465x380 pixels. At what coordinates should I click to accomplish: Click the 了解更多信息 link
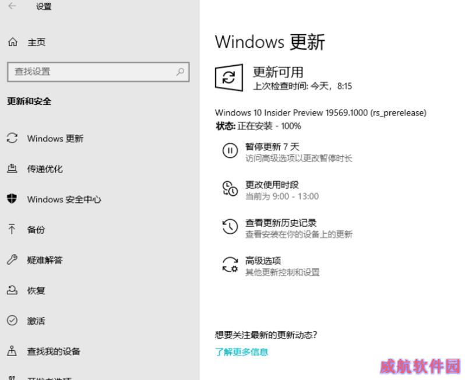tap(241, 352)
